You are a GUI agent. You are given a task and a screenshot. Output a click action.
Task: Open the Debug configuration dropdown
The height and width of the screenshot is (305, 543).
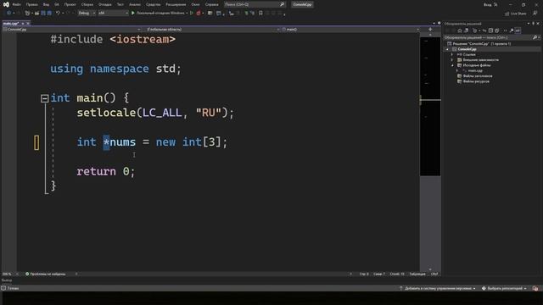pyautogui.click(x=87, y=14)
